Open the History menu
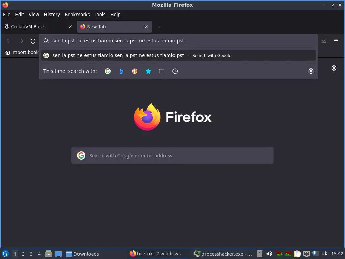 [x=52, y=15]
